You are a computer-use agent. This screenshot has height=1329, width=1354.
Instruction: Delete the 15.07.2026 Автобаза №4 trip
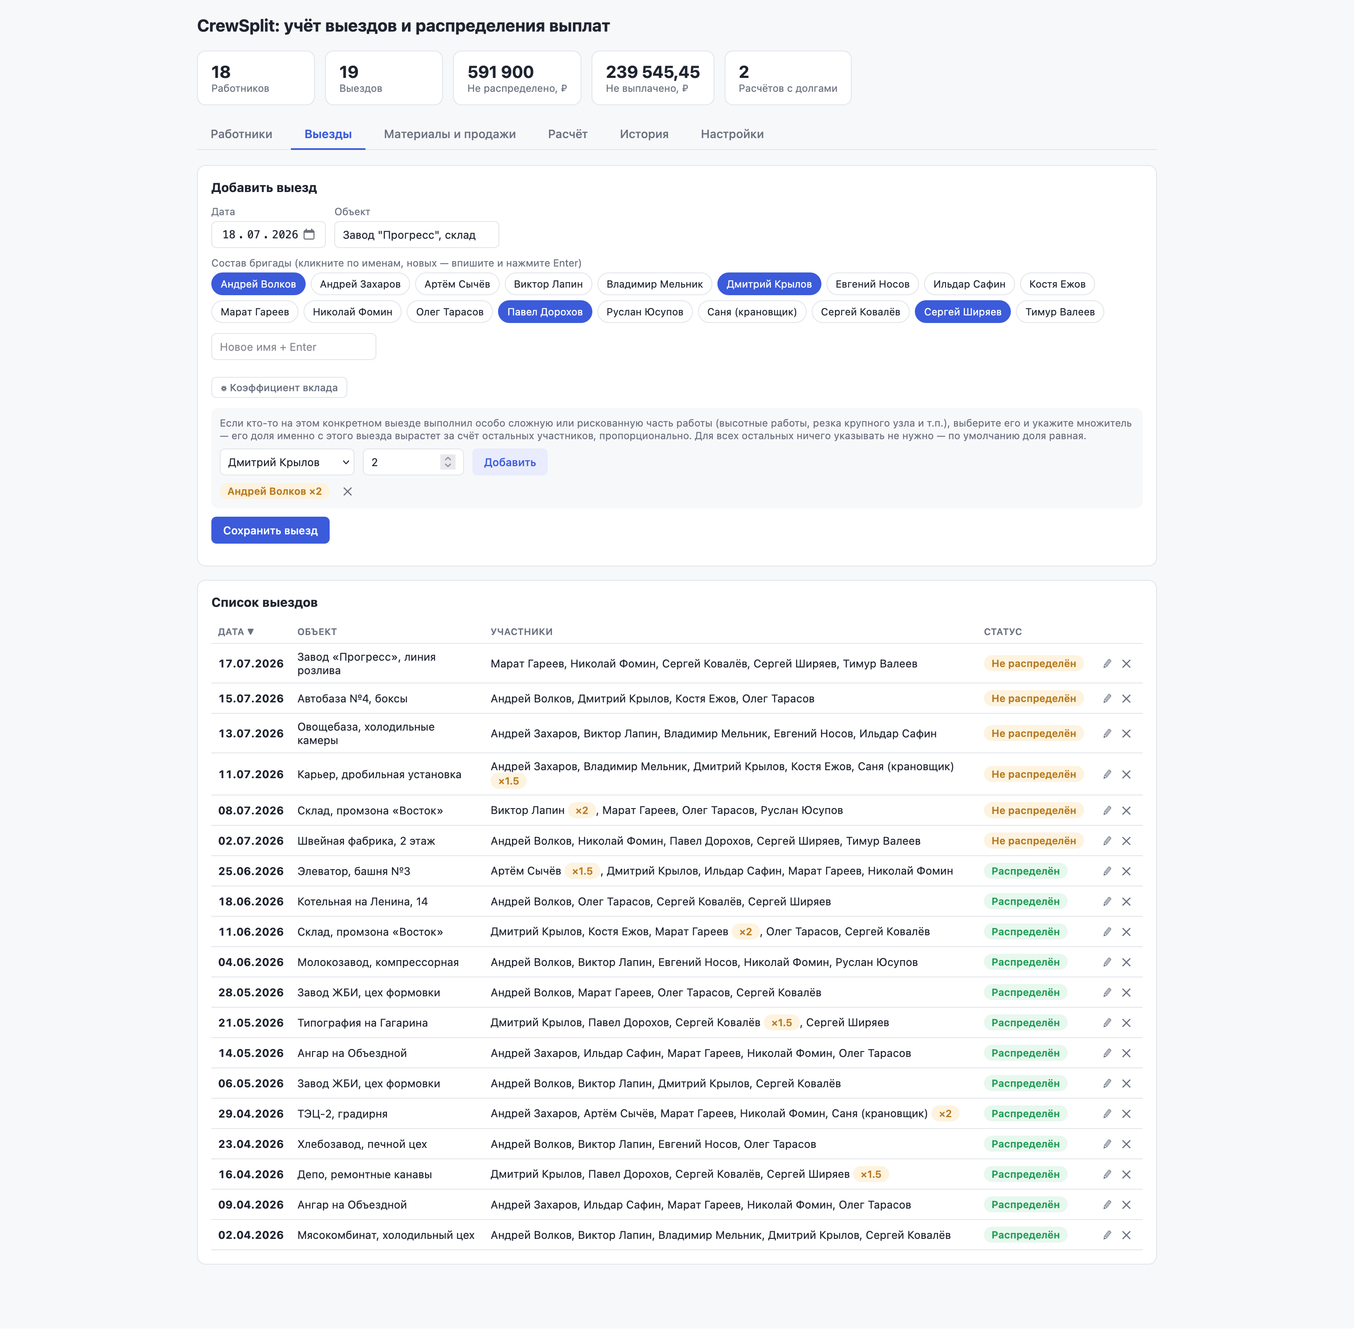click(x=1127, y=699)
